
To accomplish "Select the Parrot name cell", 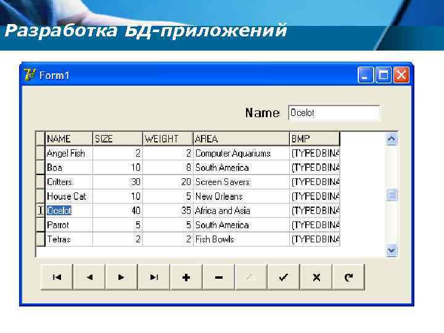I will 69,225.
